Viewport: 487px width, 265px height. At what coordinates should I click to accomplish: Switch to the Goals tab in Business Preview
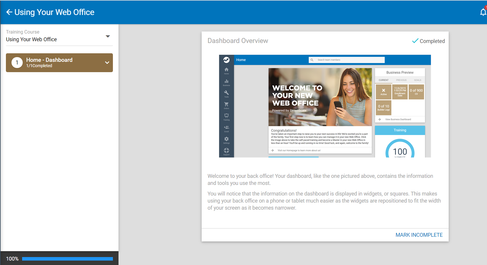(x=417, y=80)
